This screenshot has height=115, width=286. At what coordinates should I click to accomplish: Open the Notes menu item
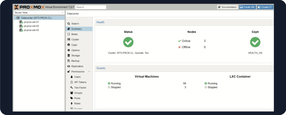pos(79,34)
